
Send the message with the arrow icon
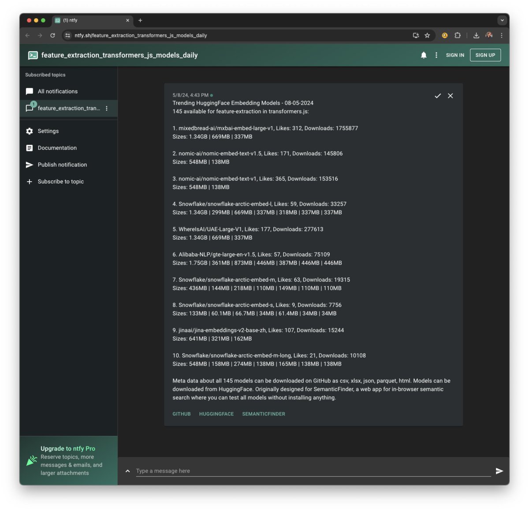tap(499, 471)
